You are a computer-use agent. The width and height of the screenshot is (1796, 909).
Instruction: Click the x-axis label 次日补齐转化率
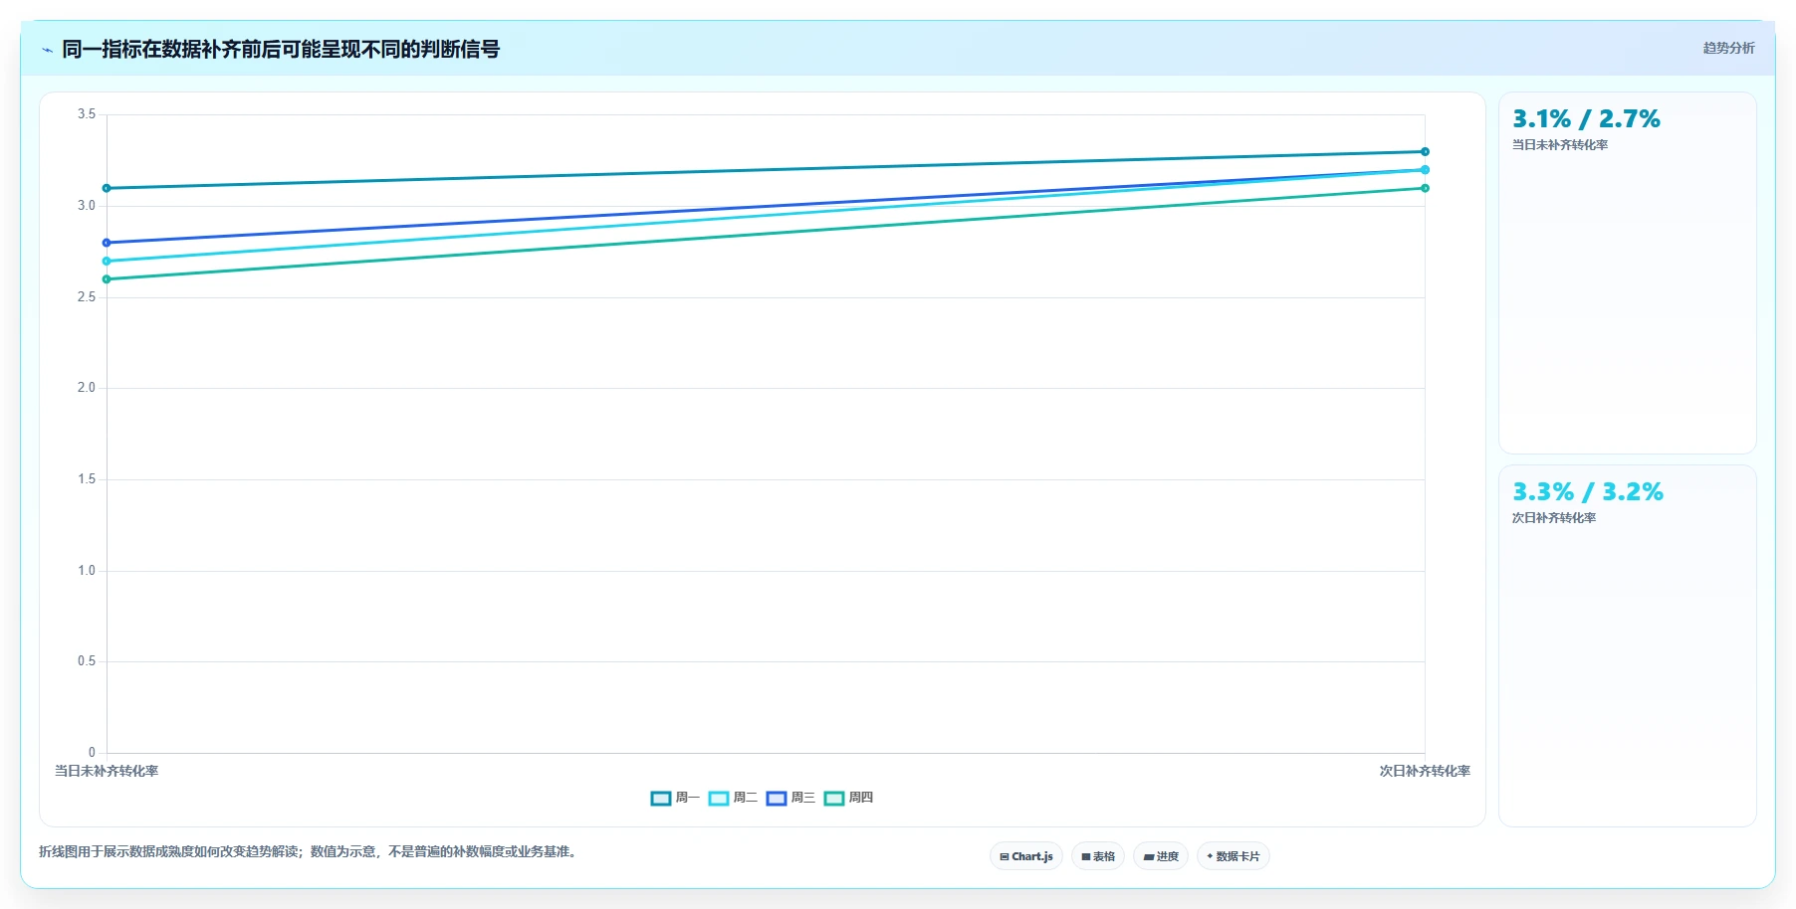(1425, 771)
